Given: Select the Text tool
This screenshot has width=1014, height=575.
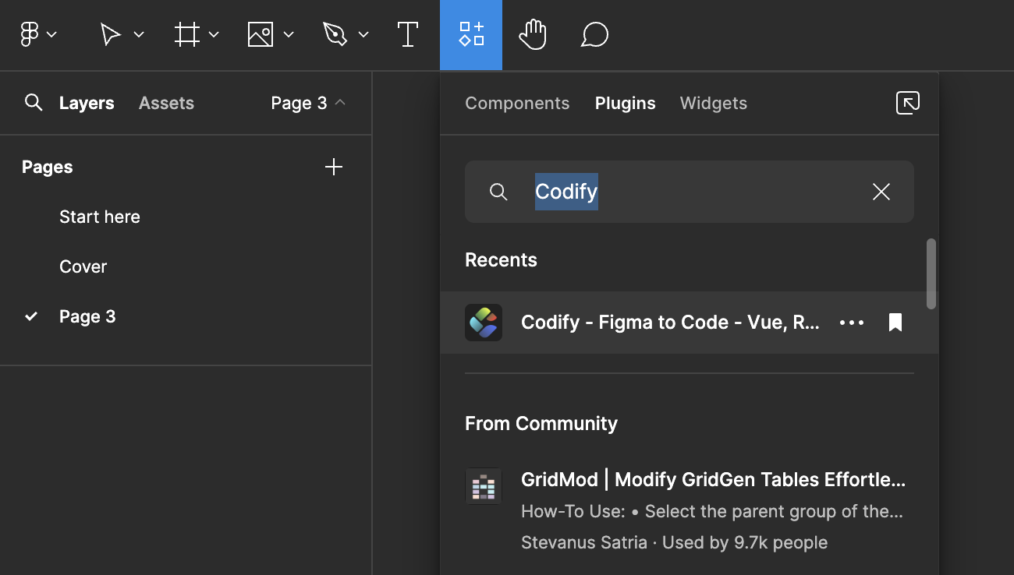Looking at the screenshot, I should [x=408, y=34].
